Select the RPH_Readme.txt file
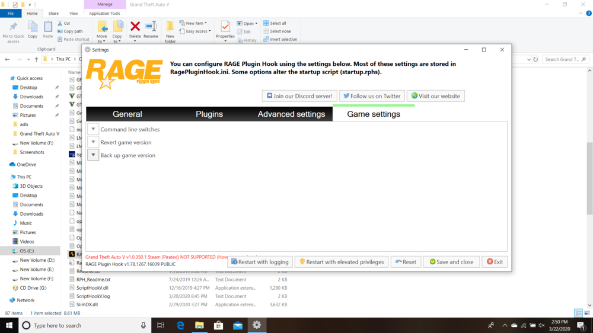The width and height of the screenshot is (593, 333). [93, 280]
